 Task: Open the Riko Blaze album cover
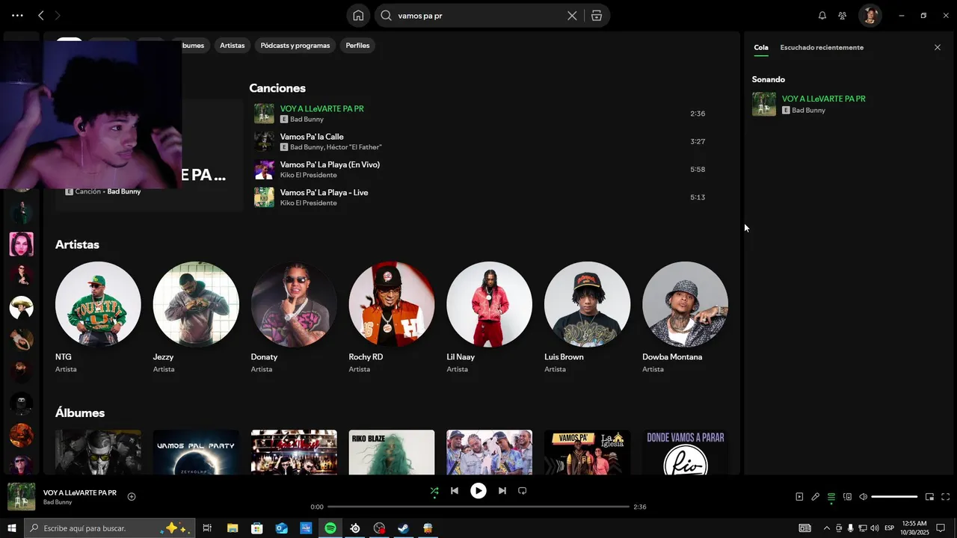point(392,452)
